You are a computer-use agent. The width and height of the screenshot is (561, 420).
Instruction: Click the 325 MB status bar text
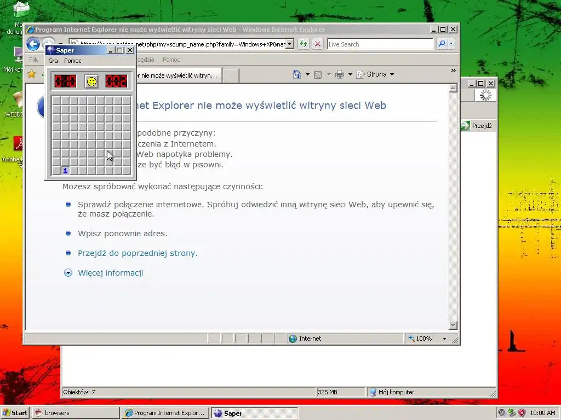[328, 392]
